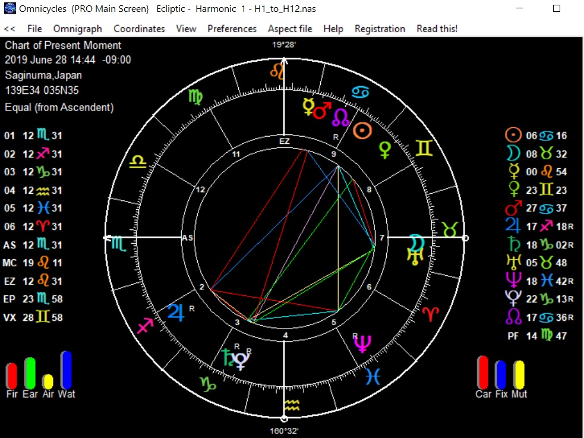Click the Sun glyph in planet list
The image size is (584, 438).
pyautogui.click(x=513, y=136)
